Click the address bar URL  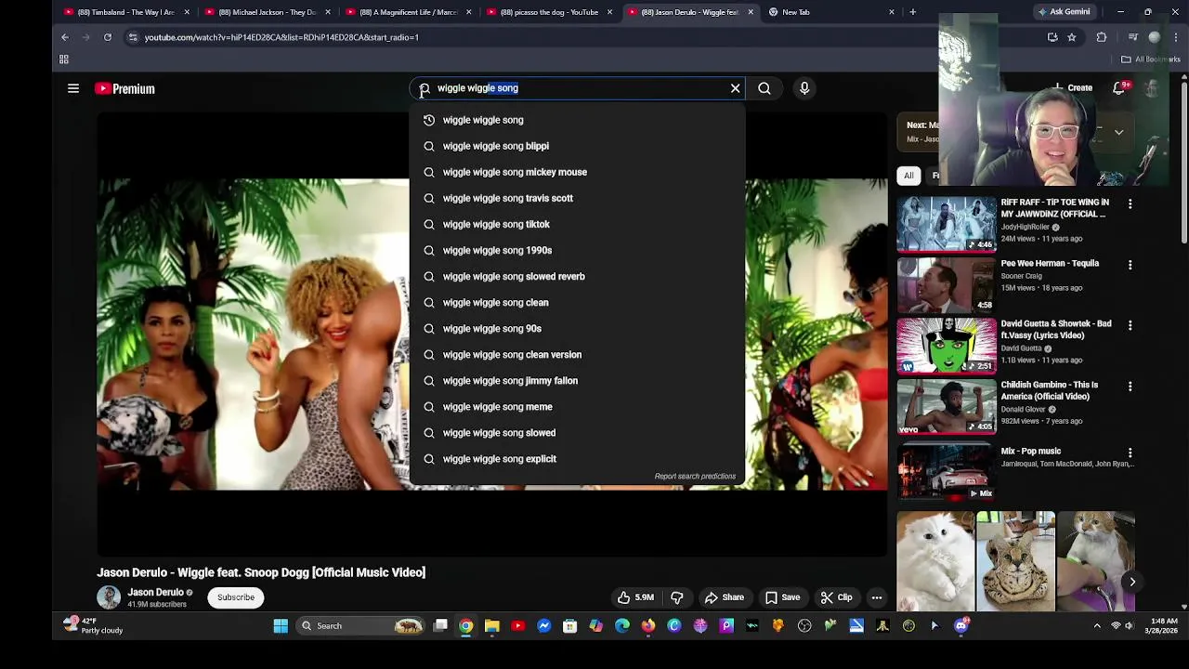point(281,37)
